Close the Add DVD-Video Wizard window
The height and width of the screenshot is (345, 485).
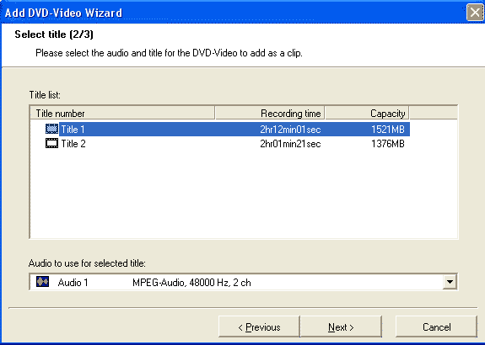(475, 13)
